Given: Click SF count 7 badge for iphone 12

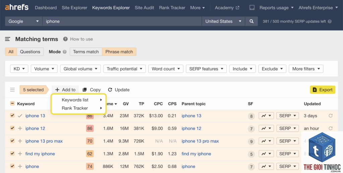Looking at the screenshot, I should tap(251, 129).
